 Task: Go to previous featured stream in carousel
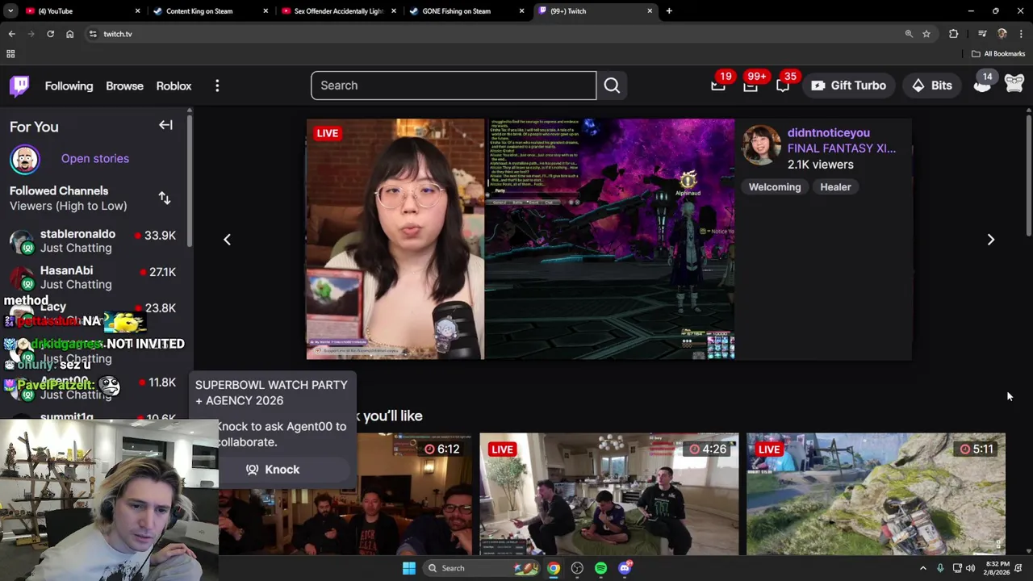tap(227, 239)
